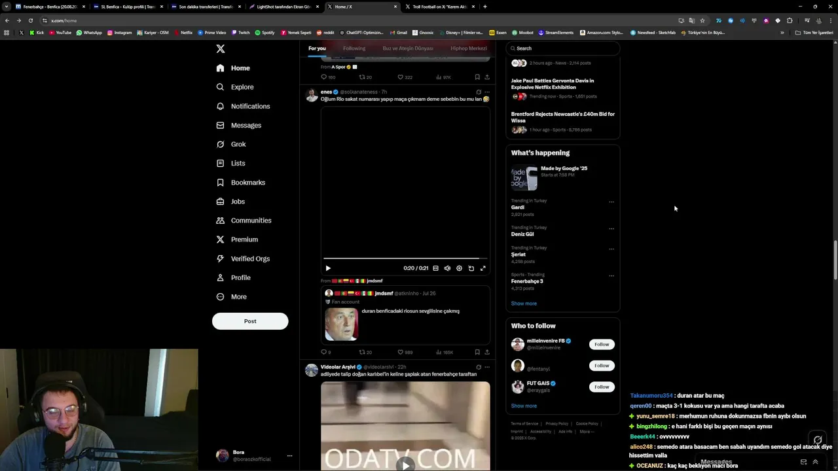The height and width of the screenshot is (471, 838).
Task: Open options for the Şeriat trend
Action: 611,249
